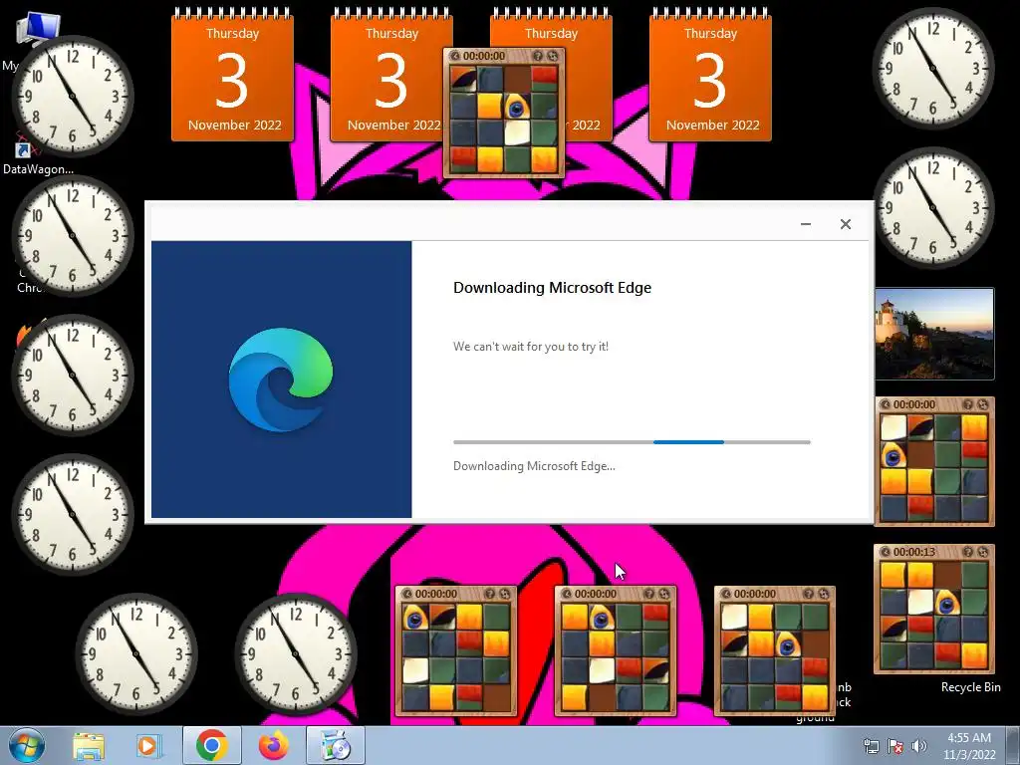1020x765 pixels.
Task: Launch Windows Media Player from taskbar
Action: point(147,746)
